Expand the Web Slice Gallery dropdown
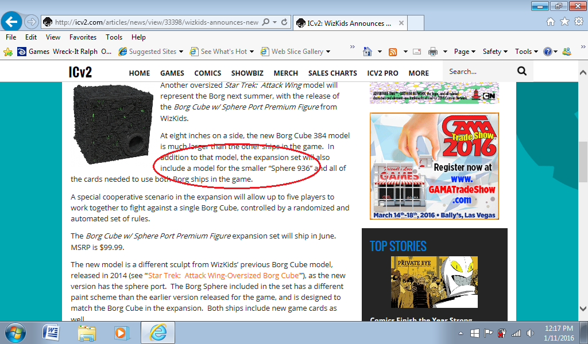Image resolution: width=588 pixels, height=344 pixels. pos(328,52)
